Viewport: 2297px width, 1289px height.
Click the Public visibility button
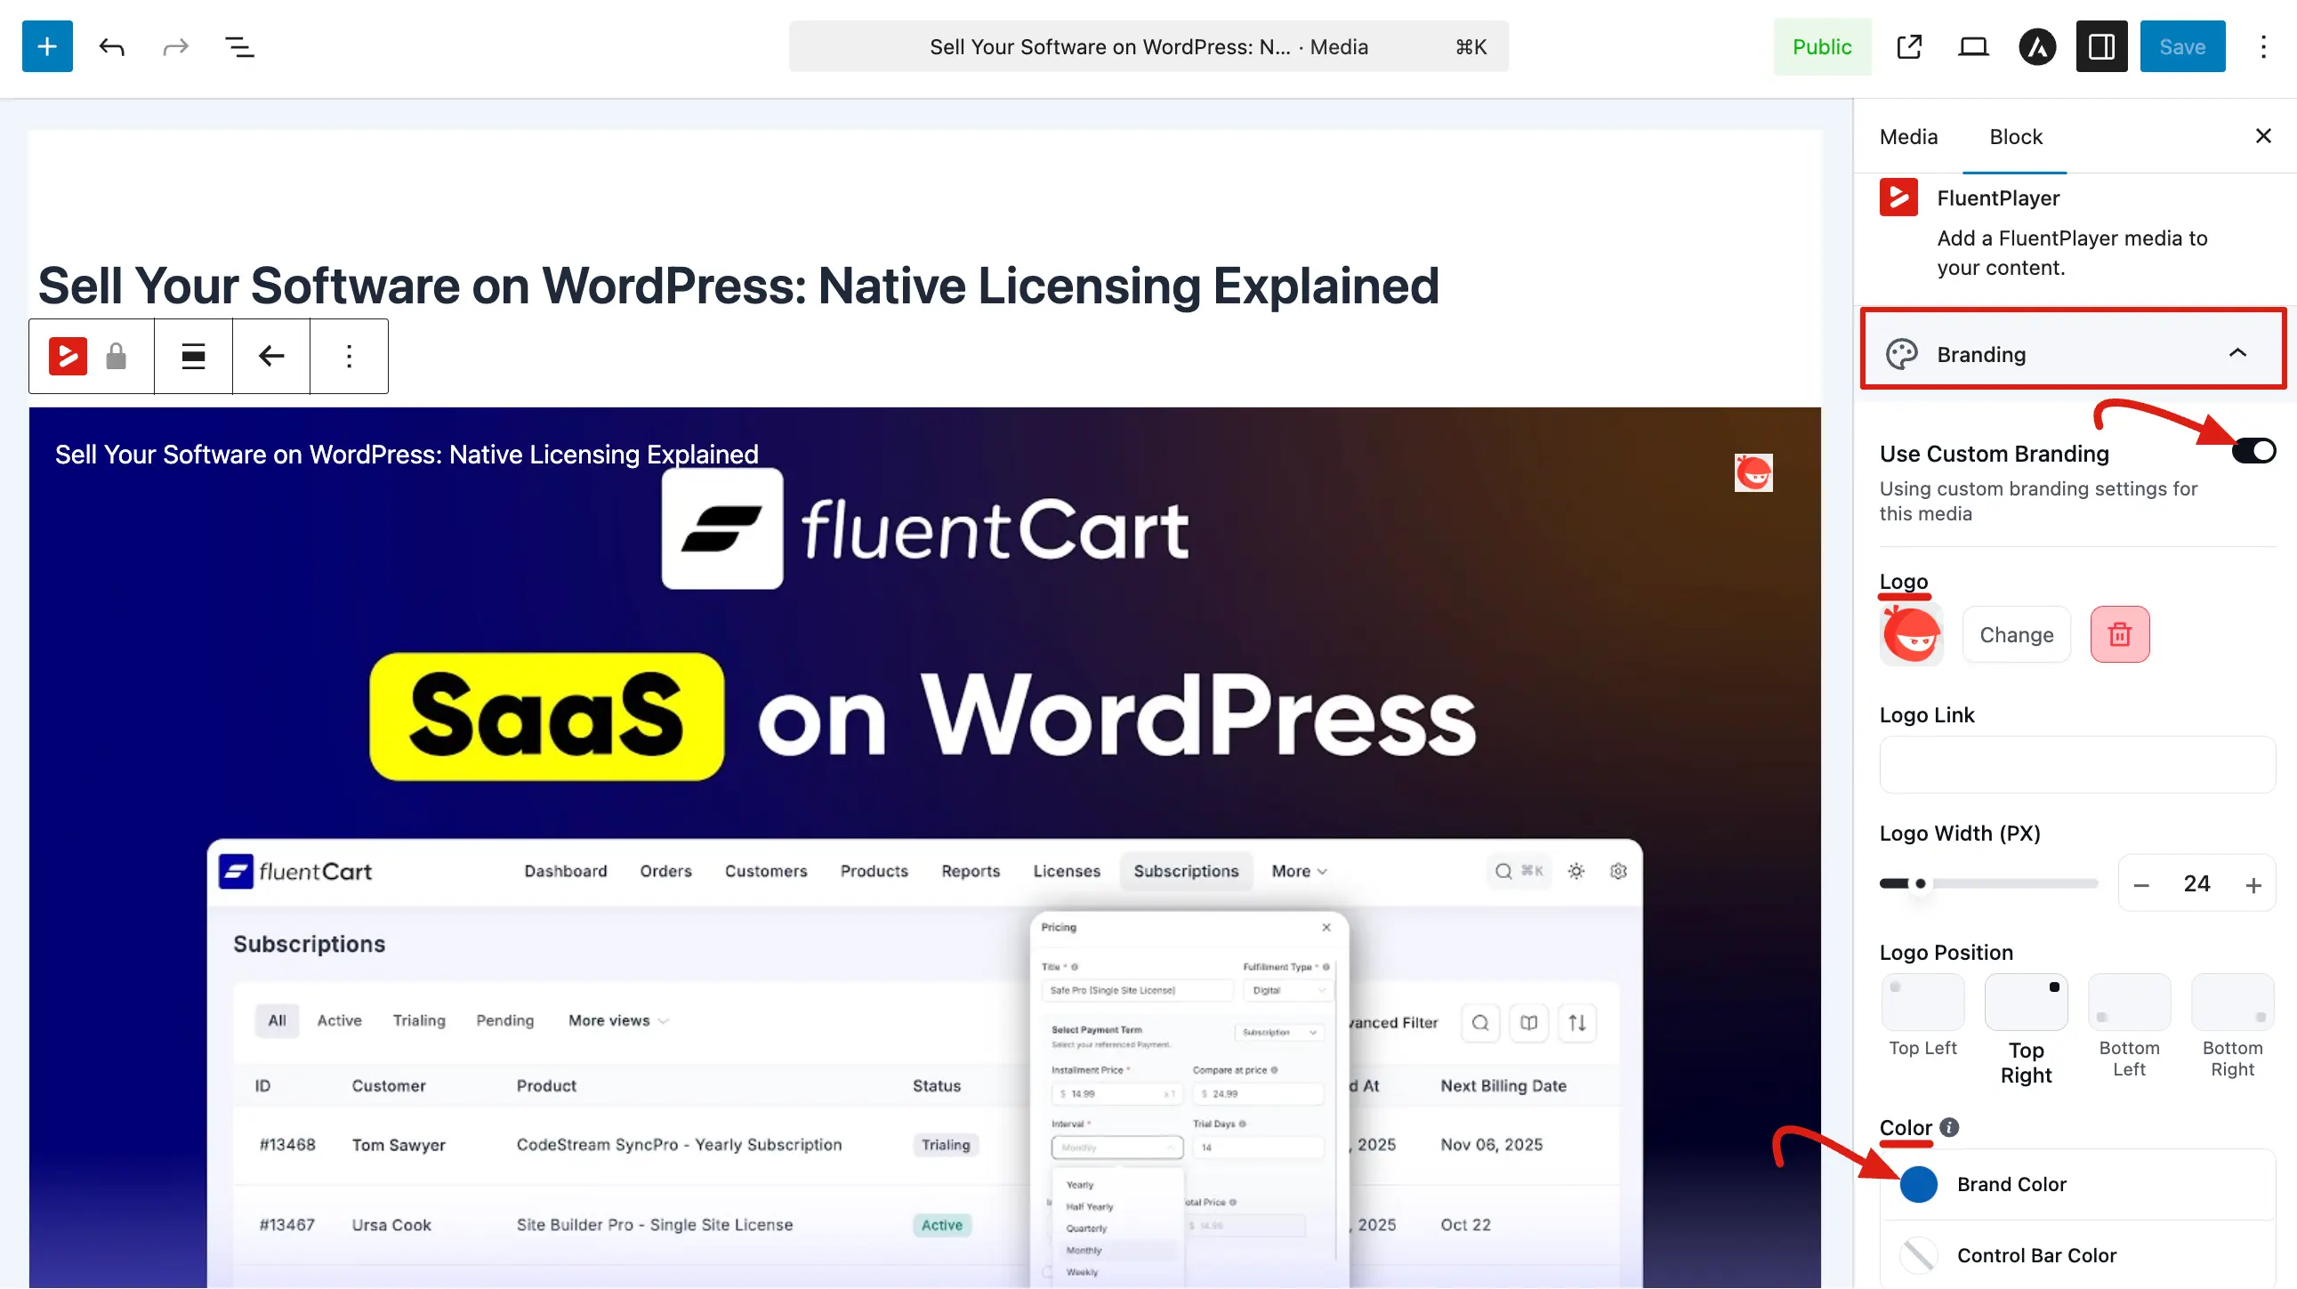point(1822,46)
